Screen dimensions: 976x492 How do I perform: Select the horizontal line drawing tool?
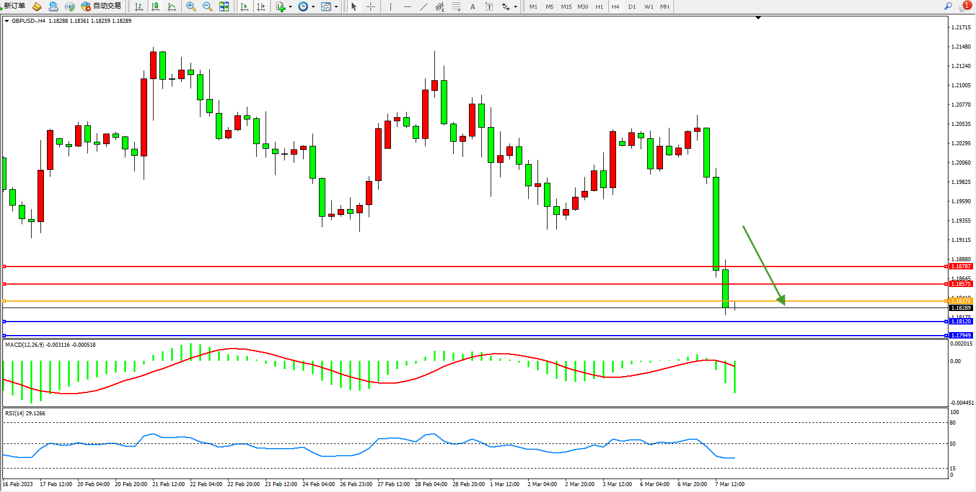point(407,6)
